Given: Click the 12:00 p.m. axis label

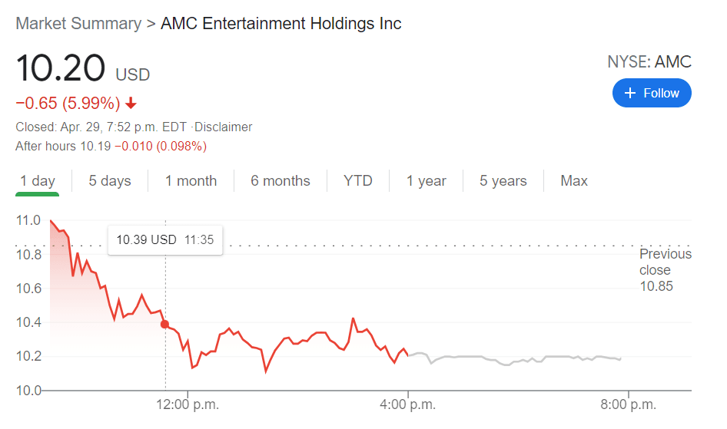Looking at the screenshot, I should pyautogui.click(x=188, y=404).
